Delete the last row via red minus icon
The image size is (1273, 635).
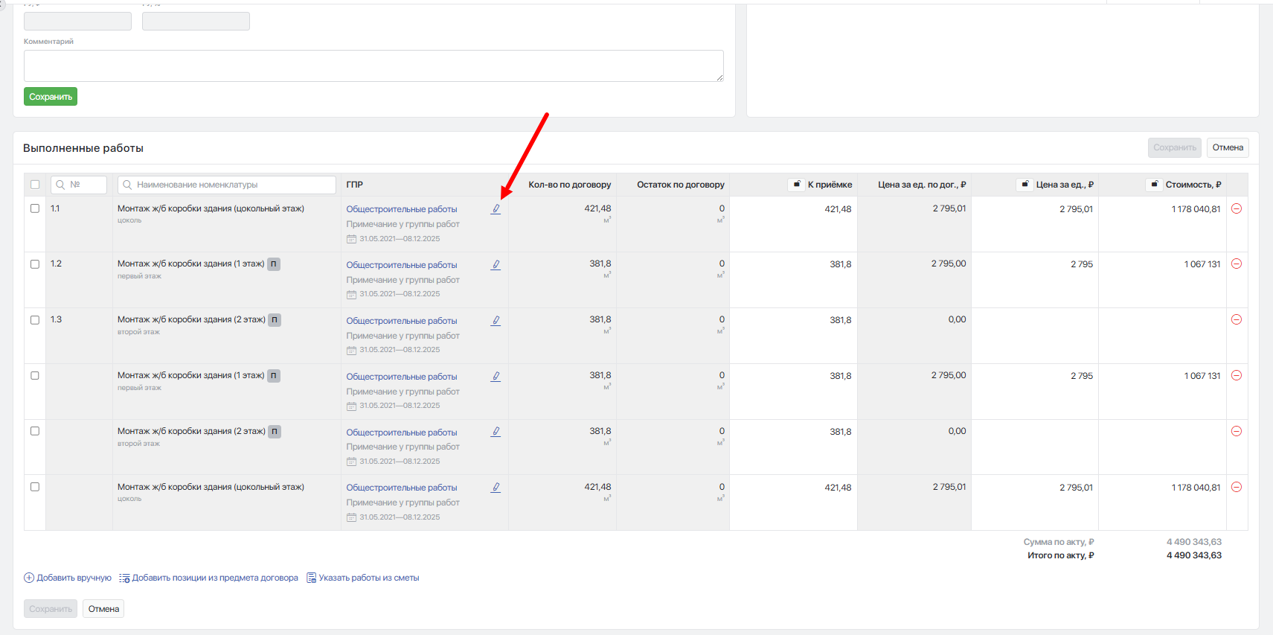[x=1237, y=487]
